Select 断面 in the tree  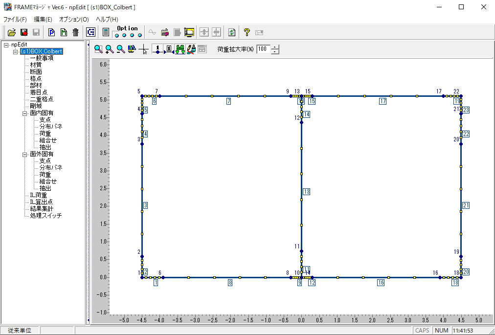coord(36,72)
